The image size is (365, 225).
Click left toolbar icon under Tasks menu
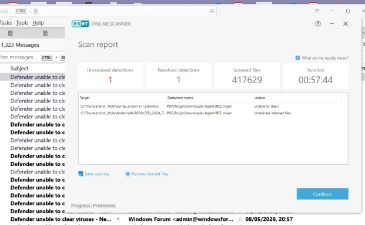[x=10, y=33]
